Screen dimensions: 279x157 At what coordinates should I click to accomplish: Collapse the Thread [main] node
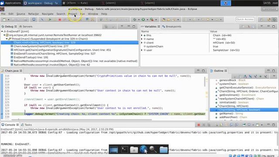click(7, 39)
